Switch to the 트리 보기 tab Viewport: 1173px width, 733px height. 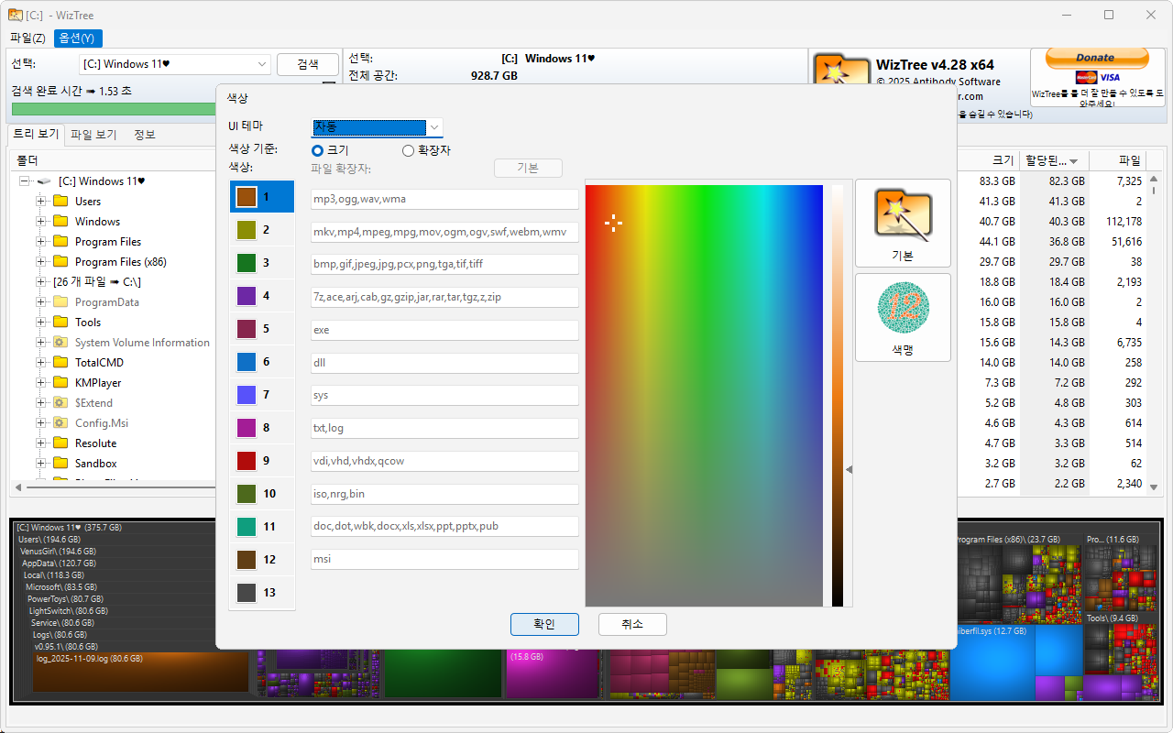[x=36, y=135]
